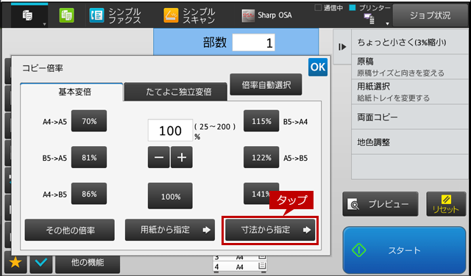Screen dimensions: 471x276
Task: Open the green simple copy icon
Action: [67, 15]
